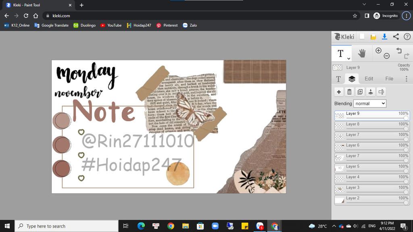The width and height of the screenshot is (413, 232).
Task: Select Layer 4 in layer list
Action: coord(372,179)
